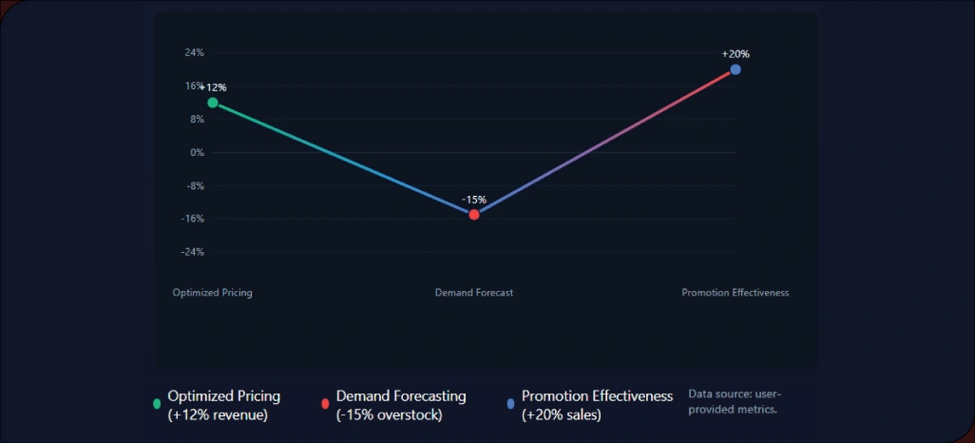This screenshot has height=443, width=975.
Task: Click the +20% data label
Action: click(736, 54)
